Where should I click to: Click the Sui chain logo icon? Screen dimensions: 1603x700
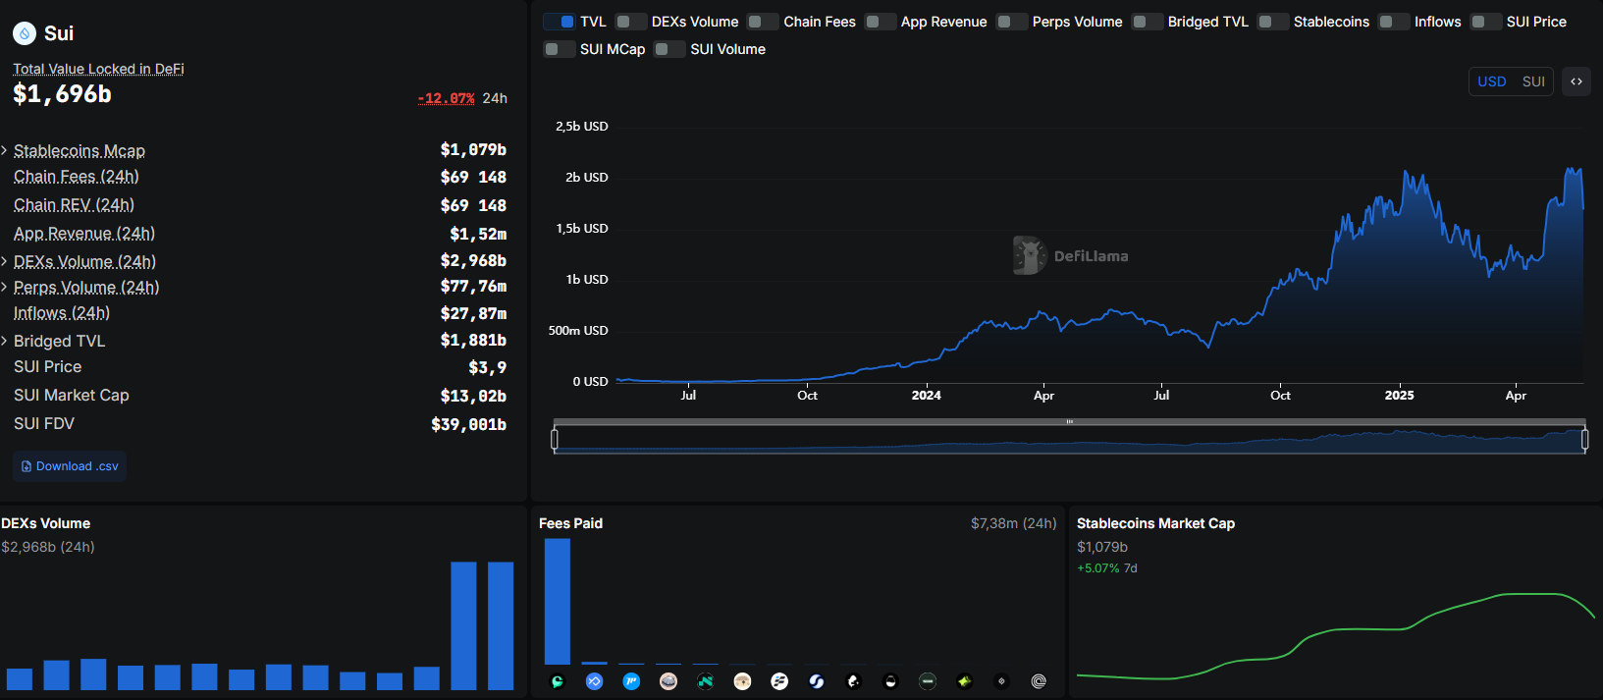[x=25, y=33]
